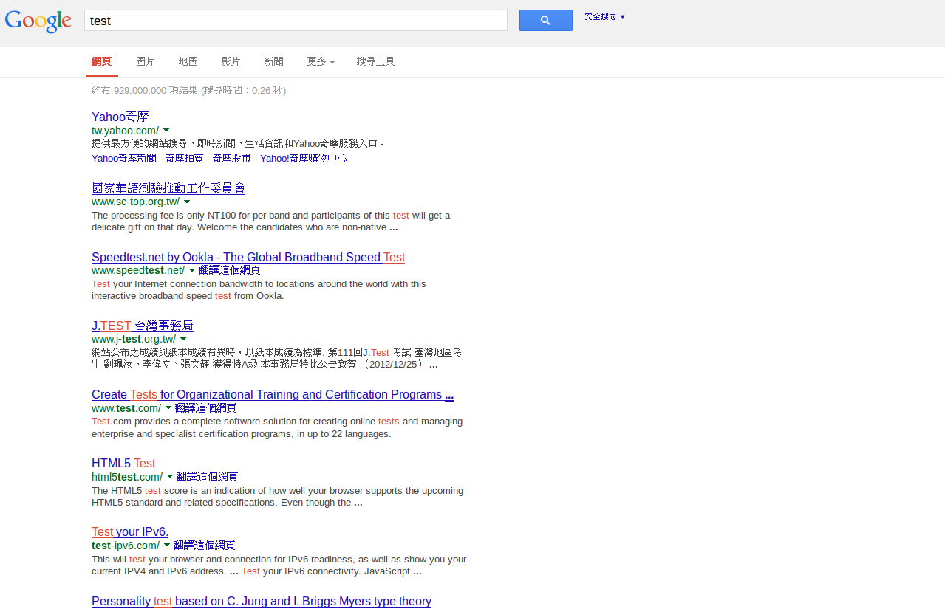Switch to the 圖片 images tab
This screenshot has width=945, height=609.
tap(146, 61)
